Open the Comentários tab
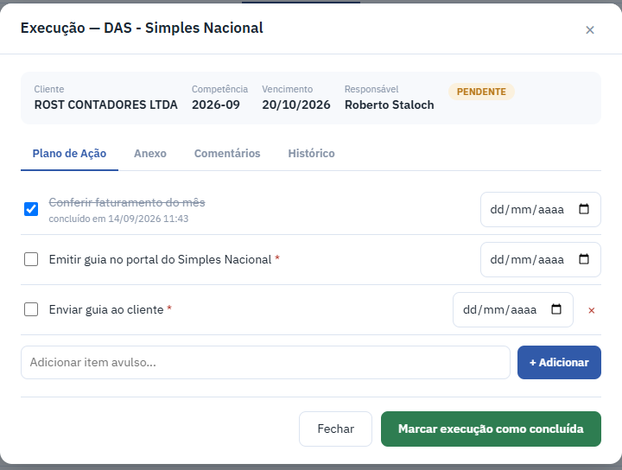This screenshot has height=470, width=622. [227, 154]
